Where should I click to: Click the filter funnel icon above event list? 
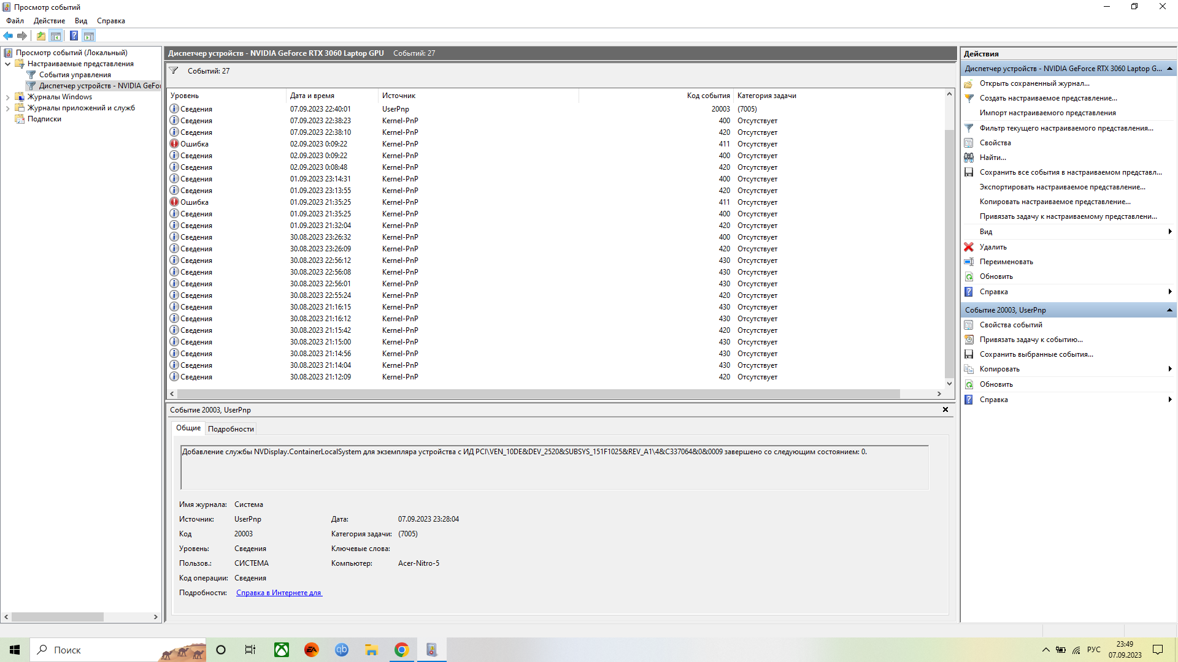174,71
